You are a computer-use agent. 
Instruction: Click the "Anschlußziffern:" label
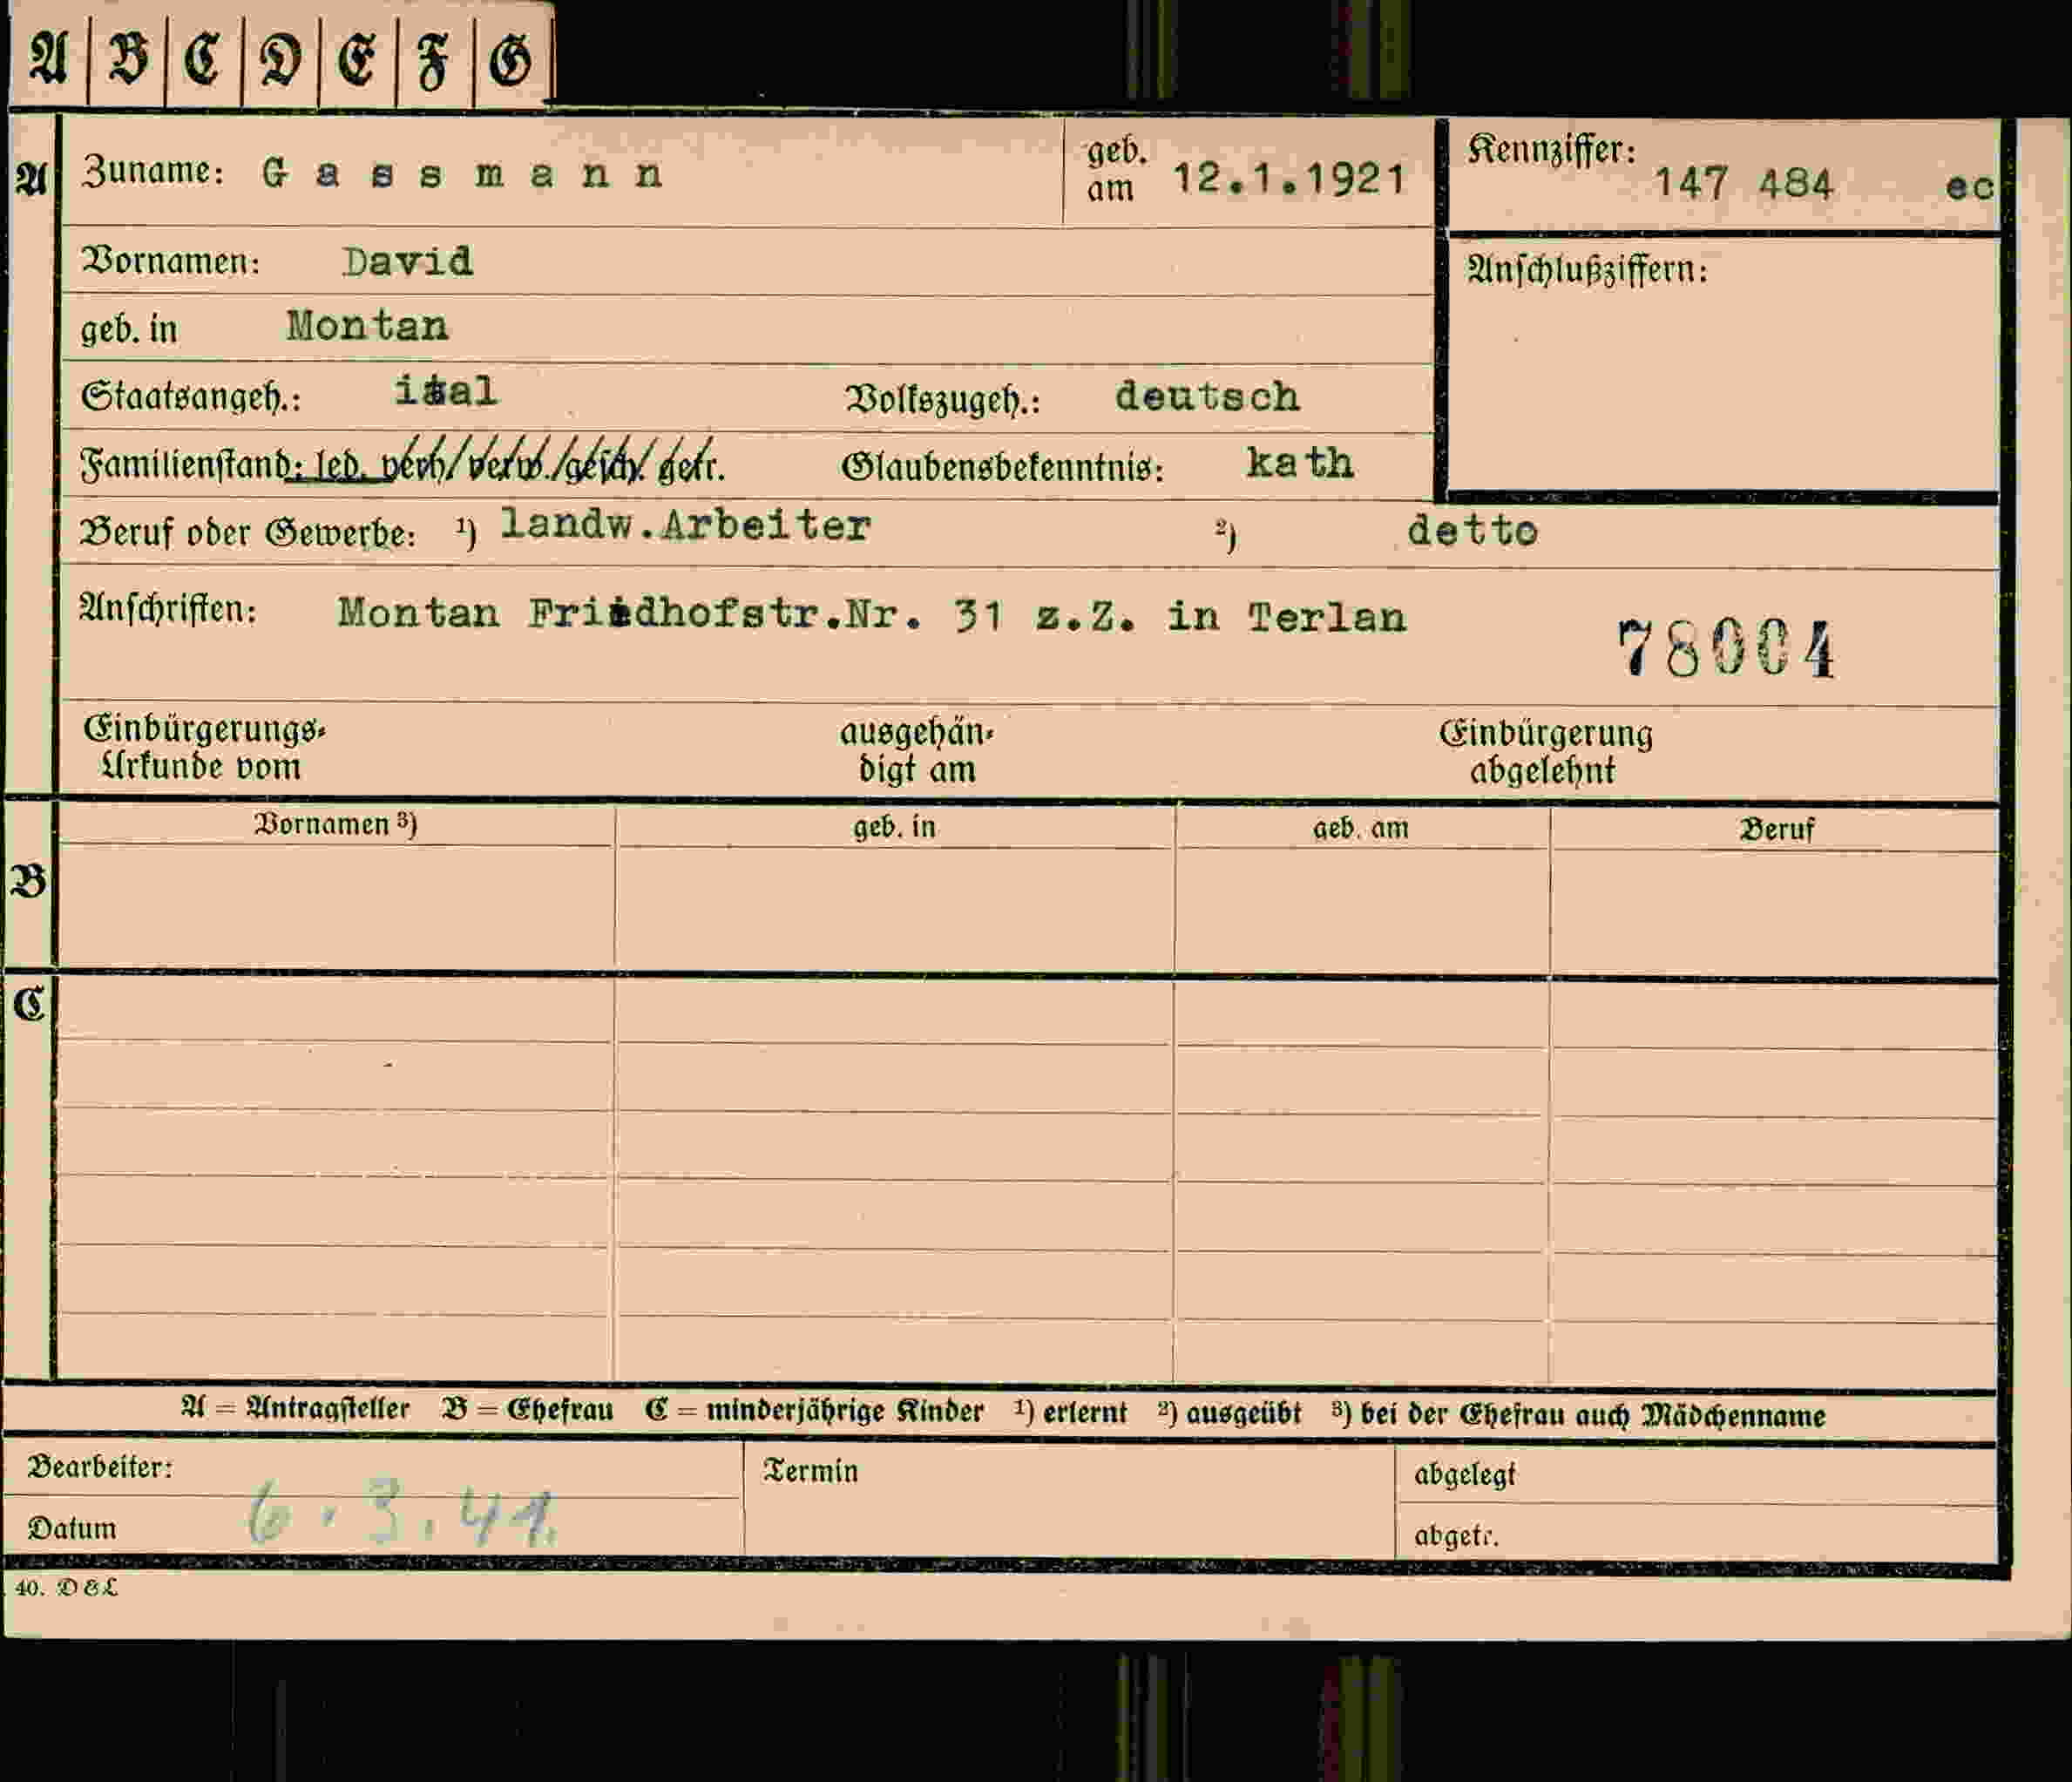pos(1587,268)
